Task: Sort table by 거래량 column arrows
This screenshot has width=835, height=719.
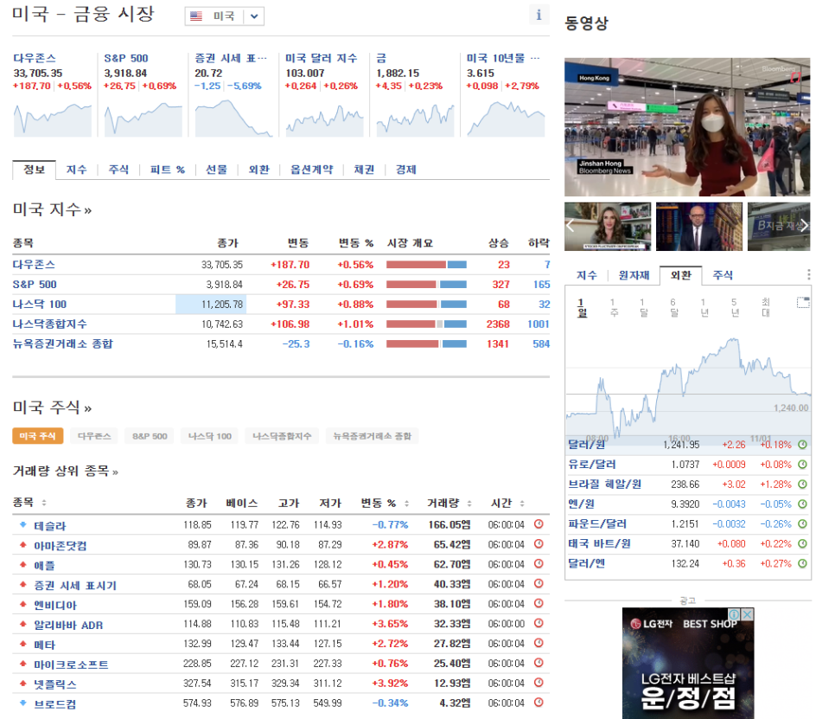Action: click(469, 504)
